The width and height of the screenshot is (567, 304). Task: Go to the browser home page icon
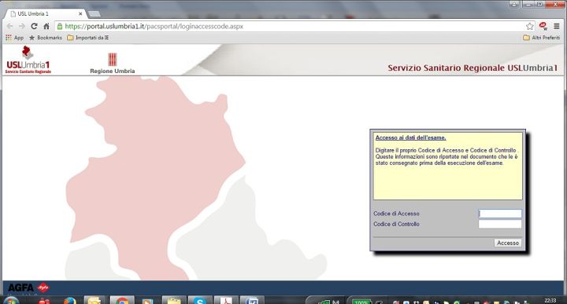[x=46, y=27]
